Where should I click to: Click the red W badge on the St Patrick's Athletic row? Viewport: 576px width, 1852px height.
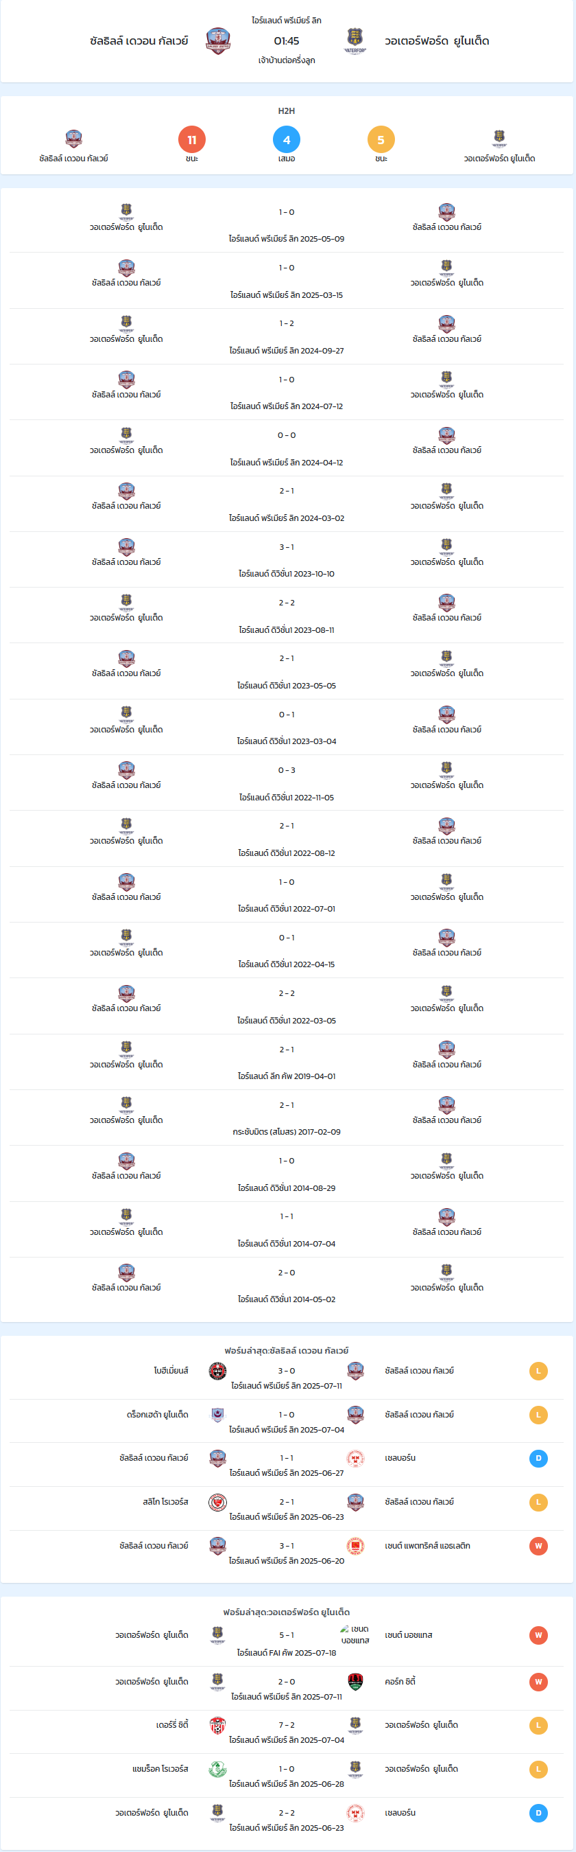coord(539,1546)
